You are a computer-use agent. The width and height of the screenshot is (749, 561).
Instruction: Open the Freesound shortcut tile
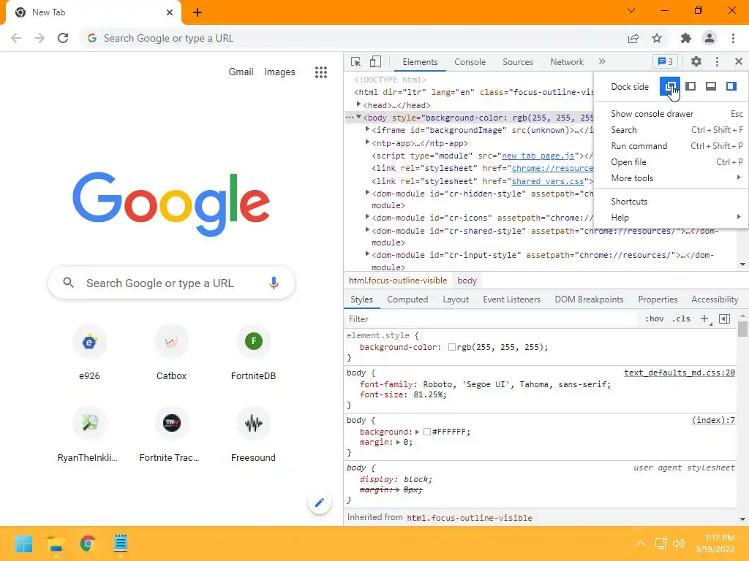coord(253,435)
